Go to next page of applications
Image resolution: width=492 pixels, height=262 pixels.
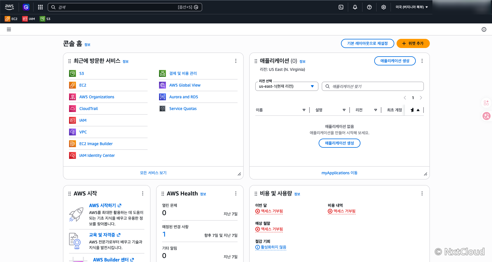click(421, 98)
